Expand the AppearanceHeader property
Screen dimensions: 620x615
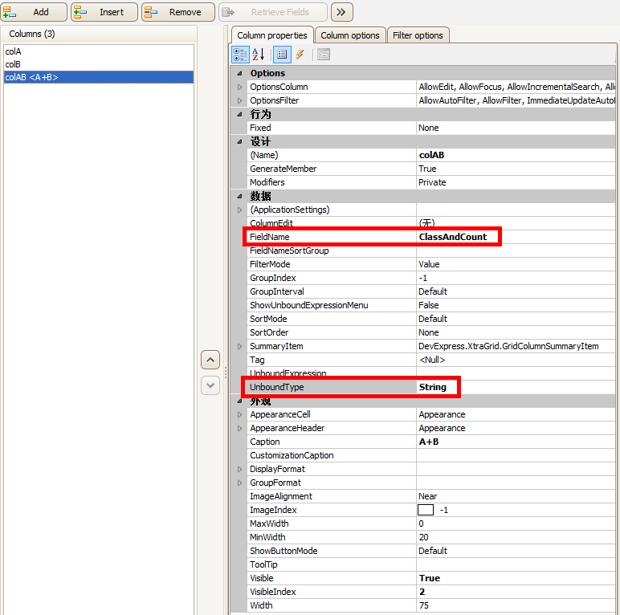(x=239, y=428)
